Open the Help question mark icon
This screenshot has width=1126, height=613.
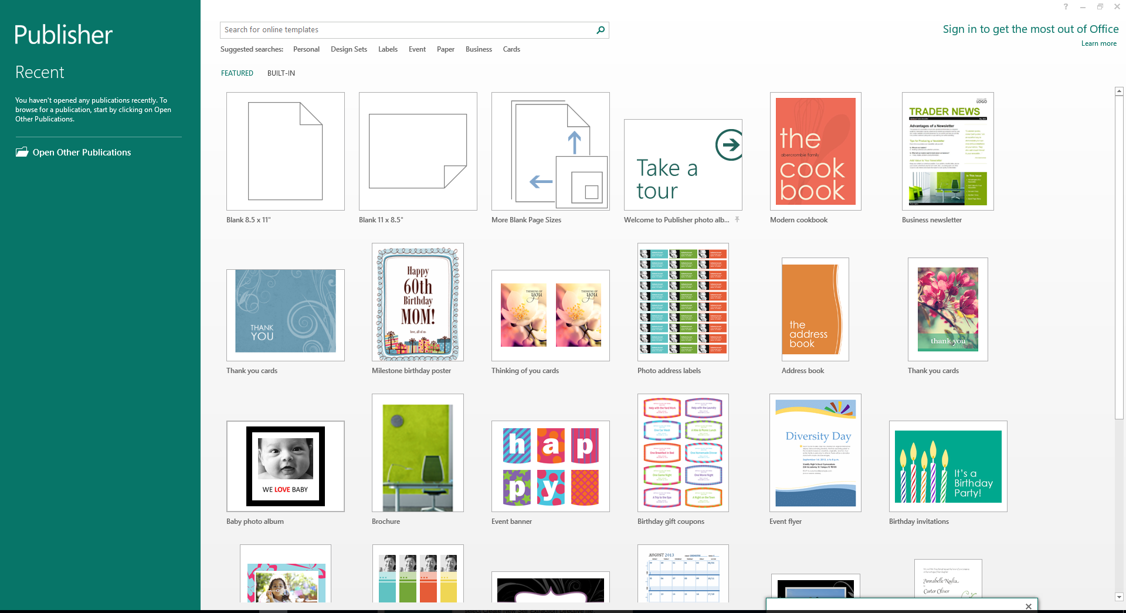(x=1066, y=6)
